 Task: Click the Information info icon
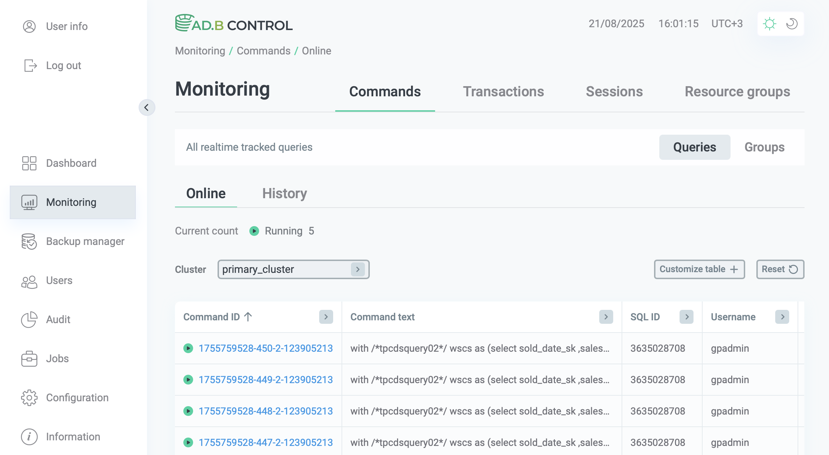[29, 437]
